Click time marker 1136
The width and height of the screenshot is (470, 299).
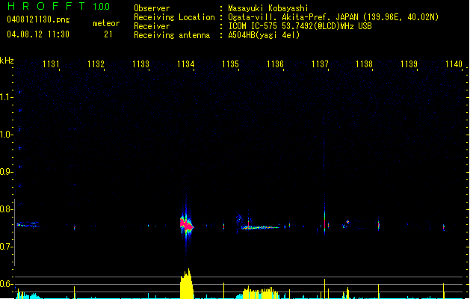(x=275, y=64)
